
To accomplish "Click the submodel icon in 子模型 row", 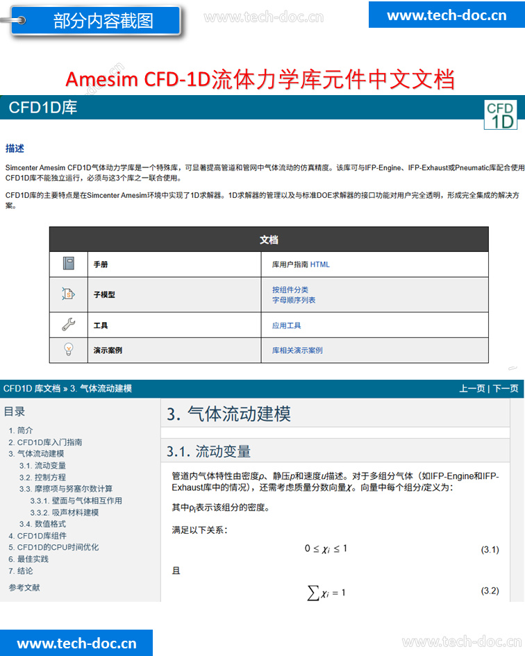I will pos(68,294).
